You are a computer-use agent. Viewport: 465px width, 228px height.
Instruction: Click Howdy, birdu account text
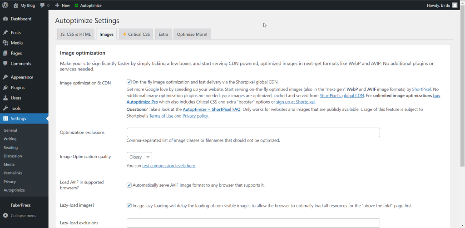(x=439, y=5)
